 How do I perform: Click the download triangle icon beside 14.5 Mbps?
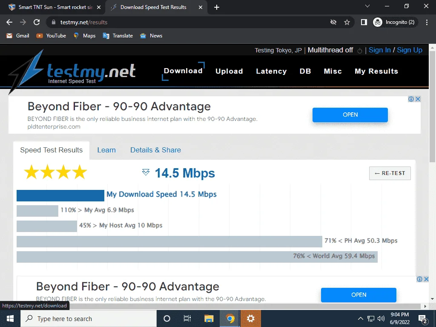coord(146,172)
